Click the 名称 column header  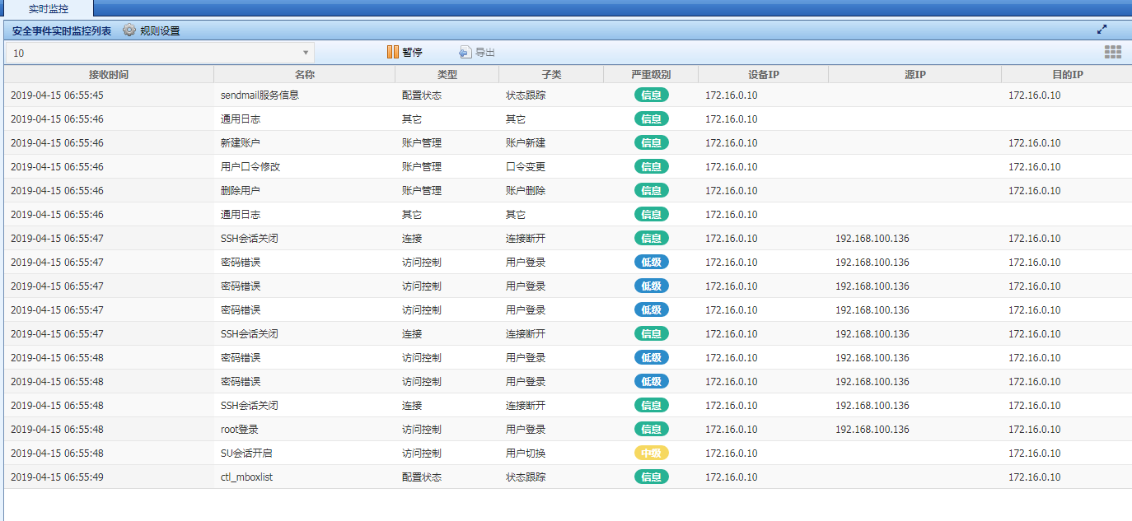coord(304,74)
